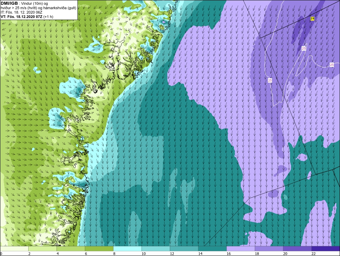This screenshot has height=256, width=340.
Task: Click the scale tick label 6
Action: tap(86, 254)
